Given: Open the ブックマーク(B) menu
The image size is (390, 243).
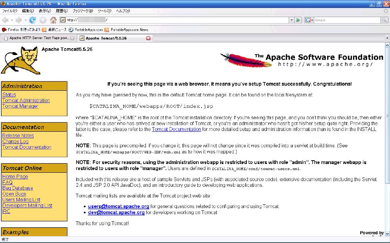Looking at the screenshot, I should (83, 11).
